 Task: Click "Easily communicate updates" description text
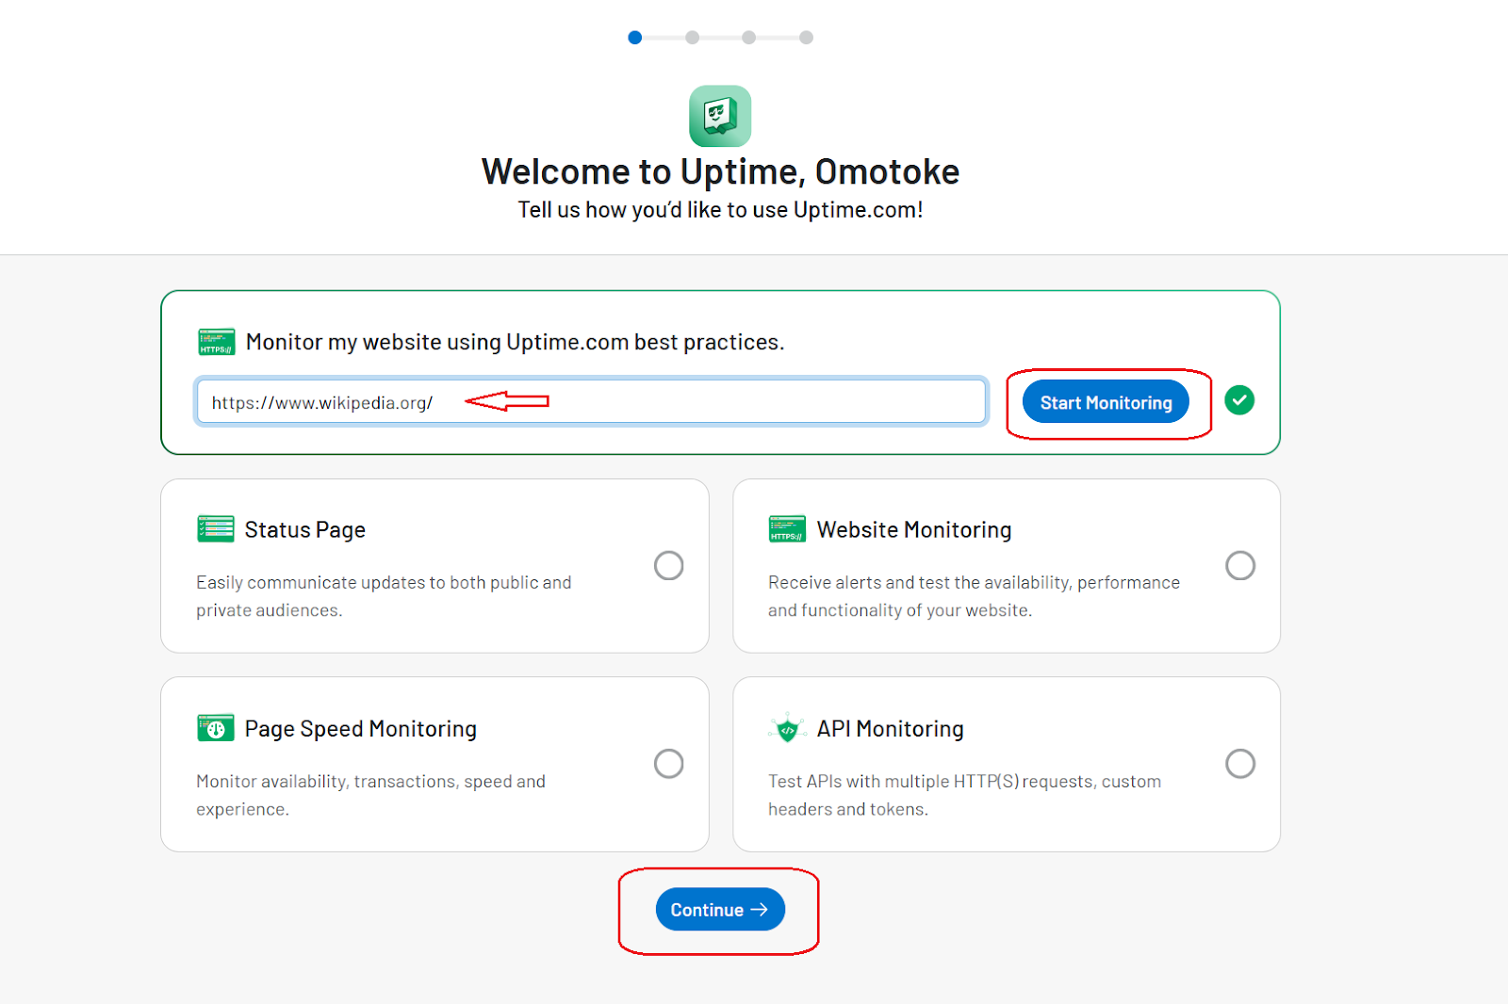click(384, 596)
